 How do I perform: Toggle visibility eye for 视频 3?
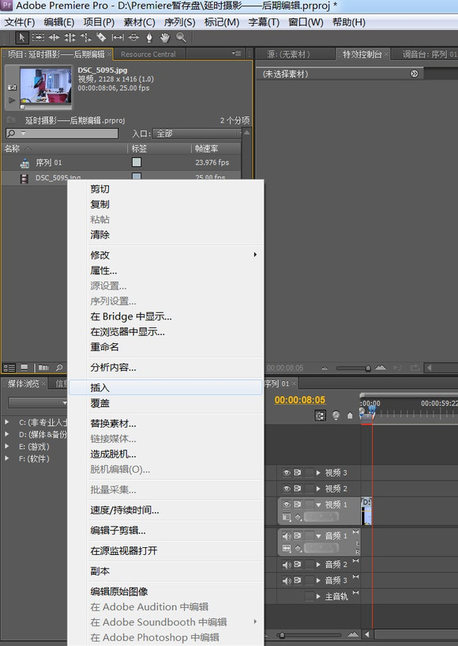tap(287, 473)
